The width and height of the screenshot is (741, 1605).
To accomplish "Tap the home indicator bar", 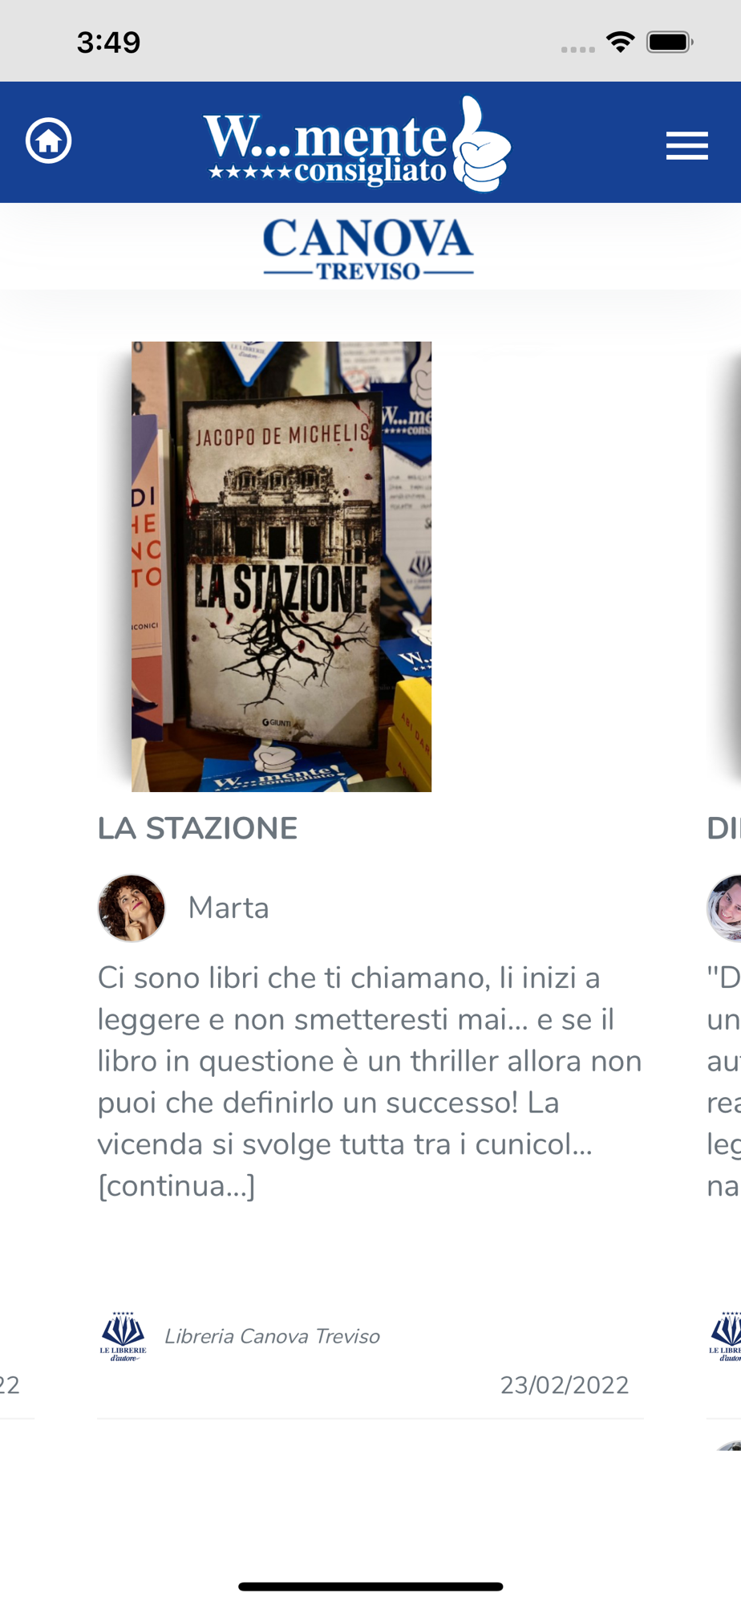I will point(370,1587).
